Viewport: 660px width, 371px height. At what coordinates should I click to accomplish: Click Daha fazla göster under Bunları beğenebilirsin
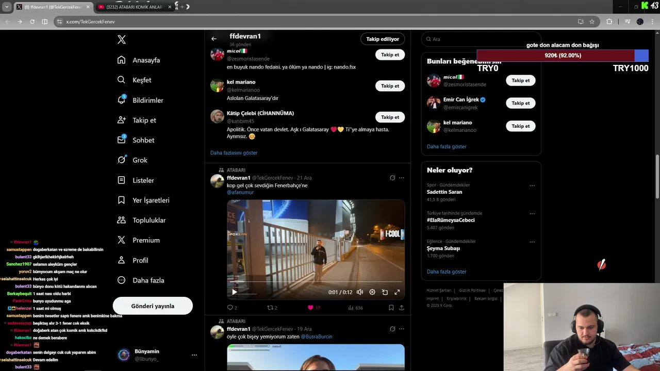coord(447,146)
